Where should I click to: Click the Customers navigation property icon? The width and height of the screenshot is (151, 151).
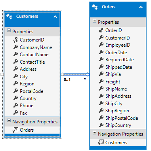tap(101, 142)
